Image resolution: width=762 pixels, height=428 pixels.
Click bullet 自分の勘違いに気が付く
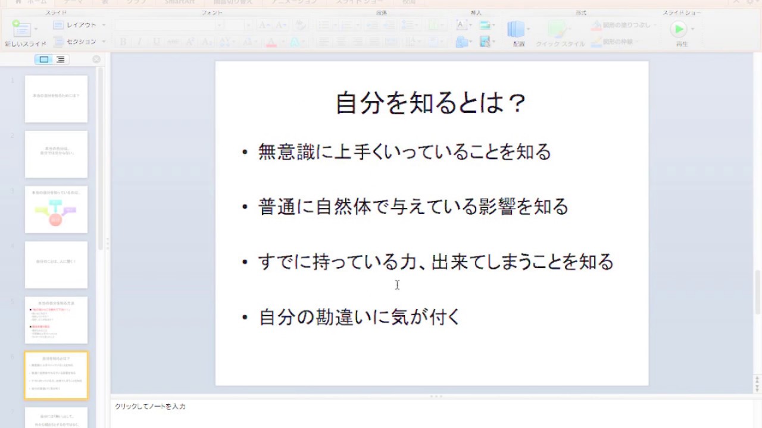tap(360, 317)
